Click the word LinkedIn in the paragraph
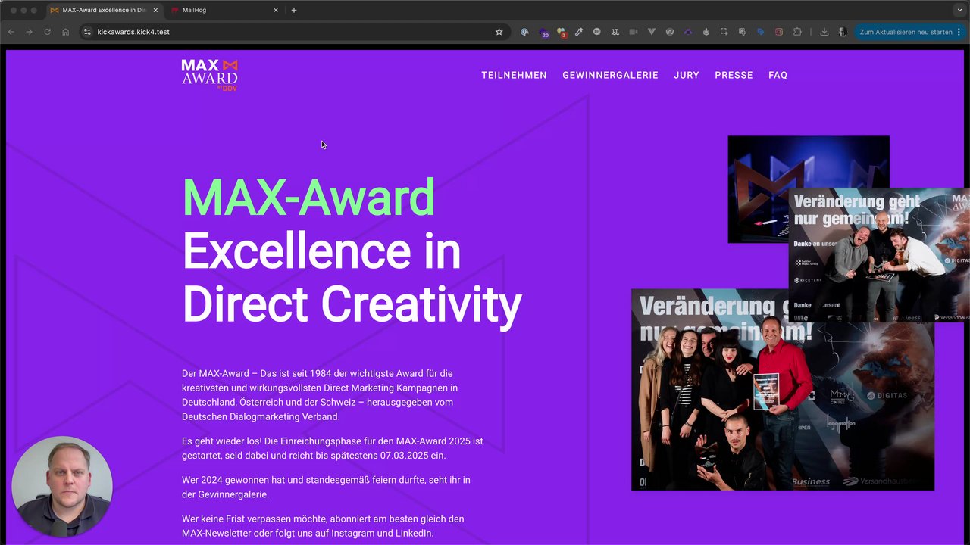 413,533
